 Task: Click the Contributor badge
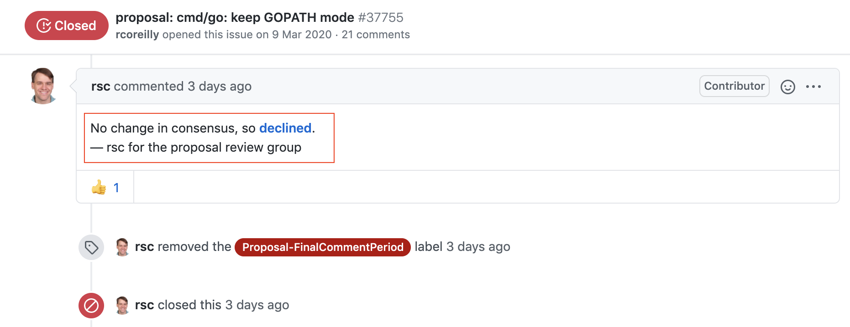734,86
